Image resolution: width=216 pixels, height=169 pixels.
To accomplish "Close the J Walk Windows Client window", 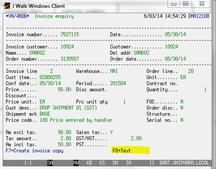I will pos(202,4).
